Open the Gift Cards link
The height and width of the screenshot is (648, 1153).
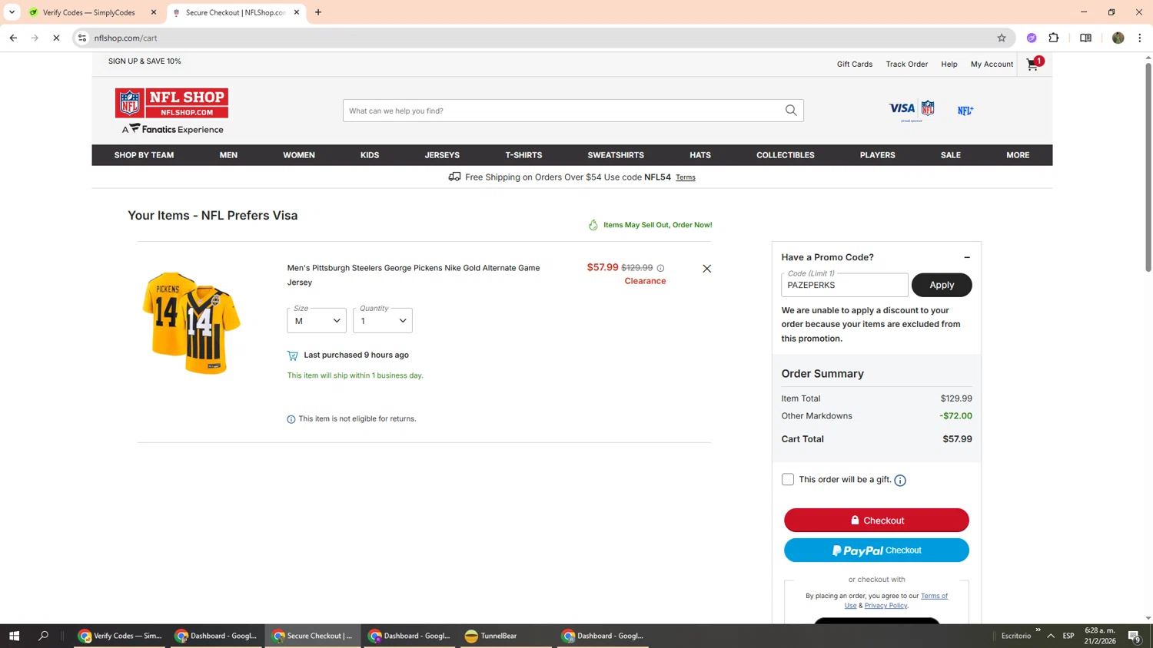pos(855,64)
